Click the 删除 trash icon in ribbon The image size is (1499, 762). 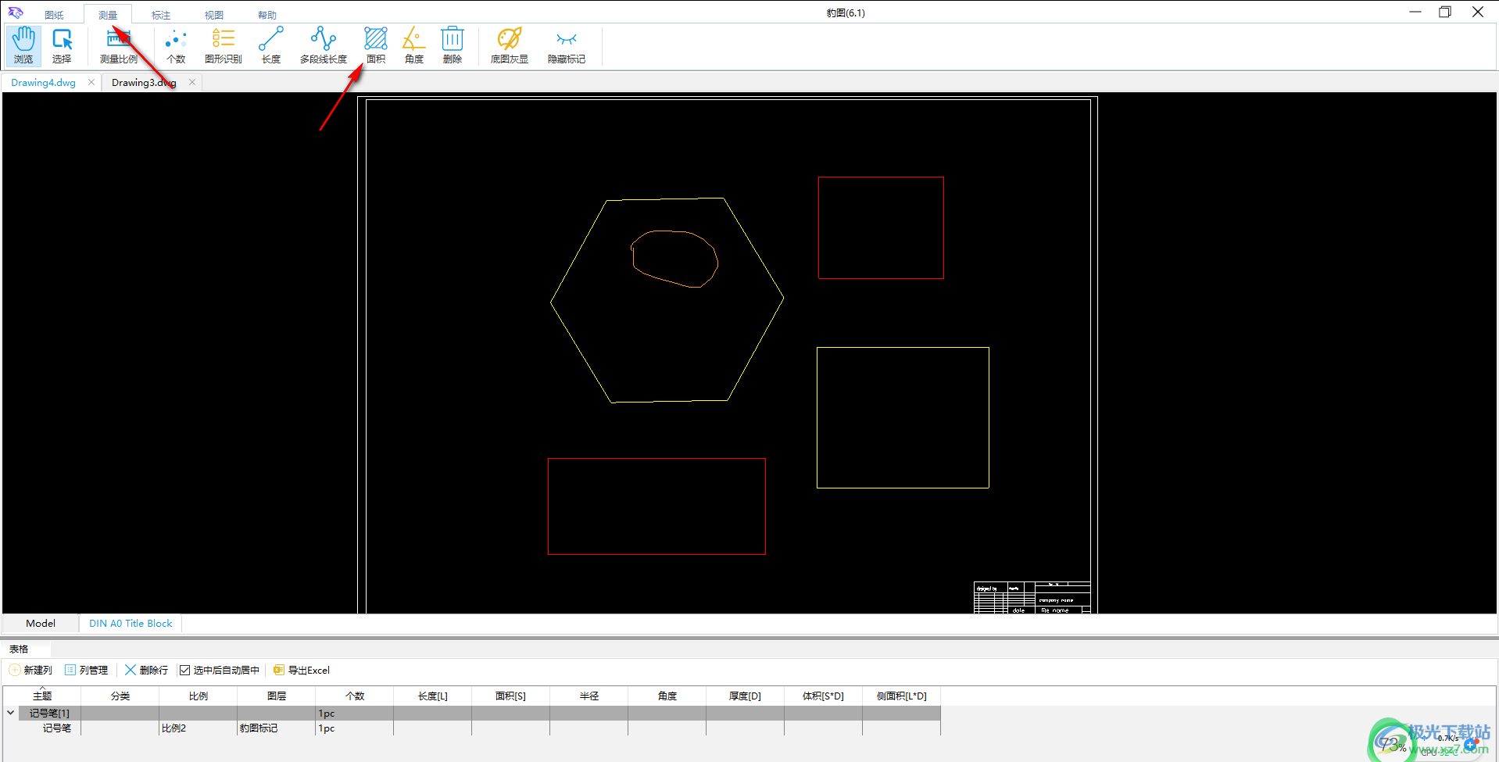point(453,45)
